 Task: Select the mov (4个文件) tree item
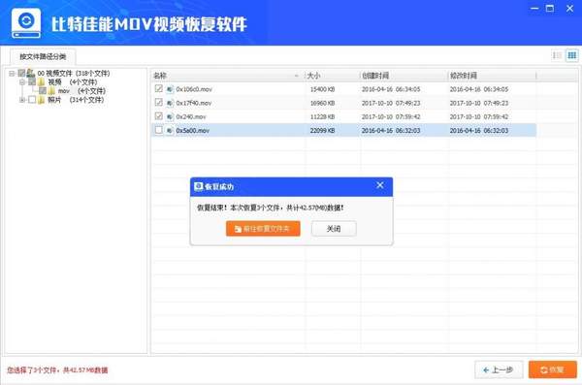tap(81, 91)
